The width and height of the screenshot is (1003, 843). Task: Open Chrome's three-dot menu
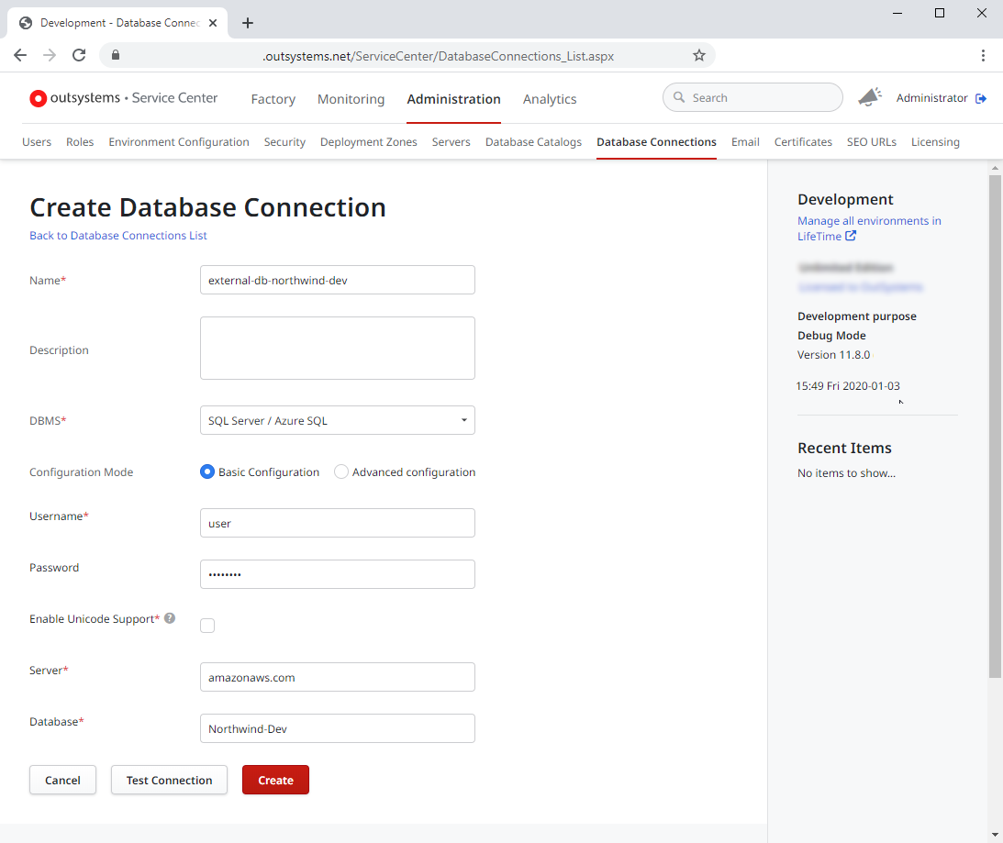tap(983, 55)
